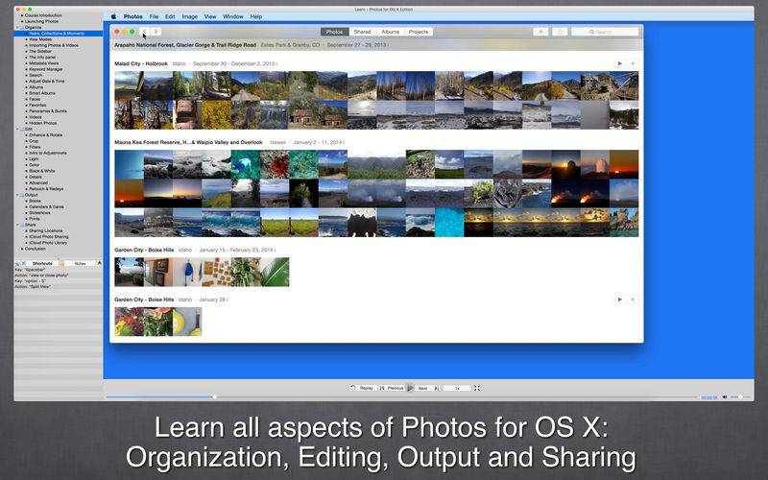
Task: Switch to the Projects tab
Action: pyautogui.click(x=419, y=32)
